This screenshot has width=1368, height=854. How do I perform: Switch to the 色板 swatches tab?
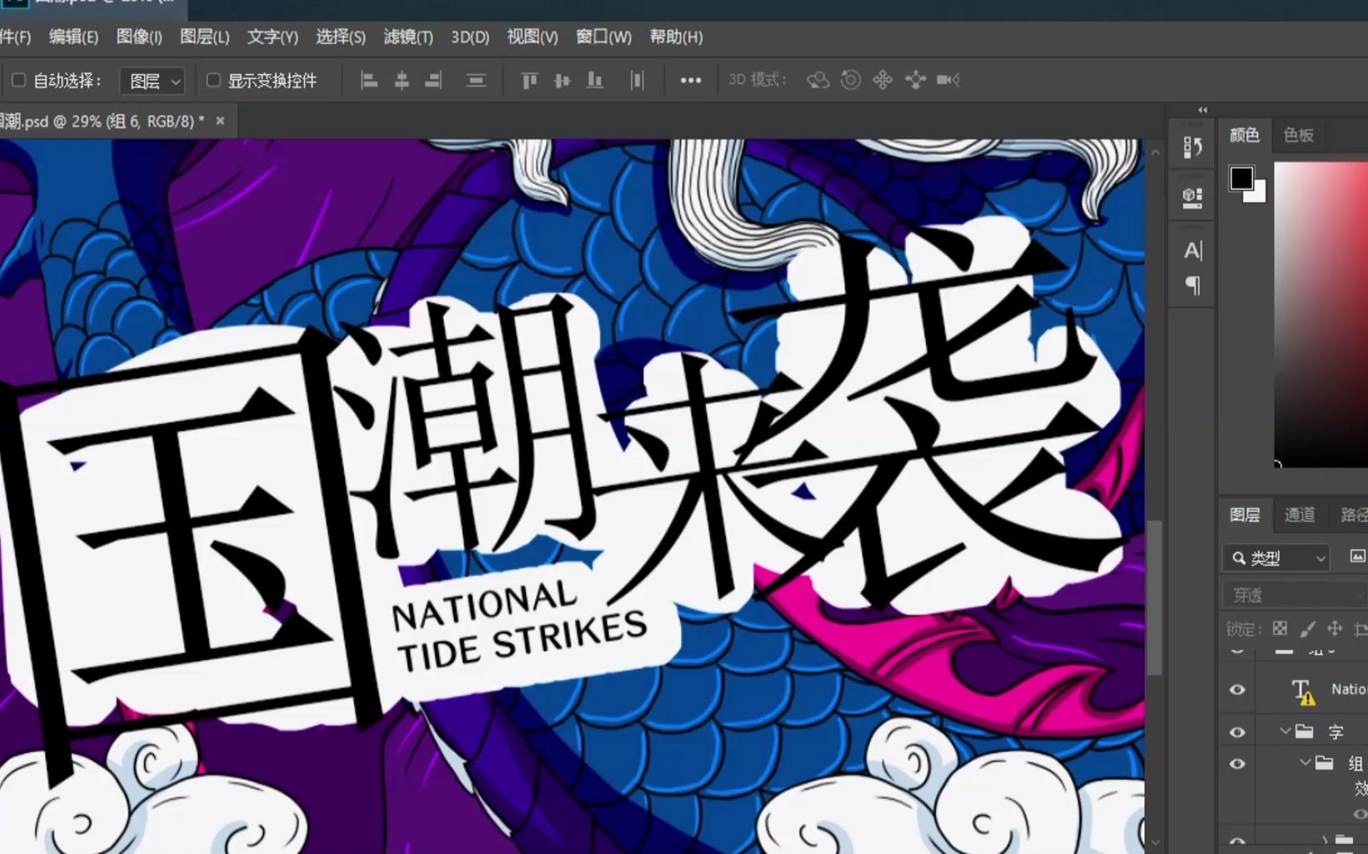pyautogui.click(x=1298, y=135)
